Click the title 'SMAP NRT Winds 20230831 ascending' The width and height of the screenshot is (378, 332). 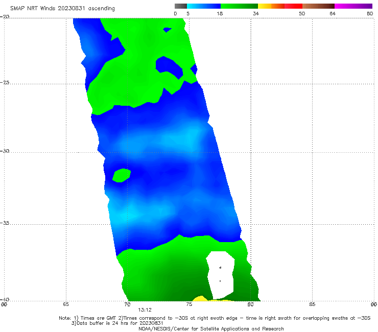62,9
